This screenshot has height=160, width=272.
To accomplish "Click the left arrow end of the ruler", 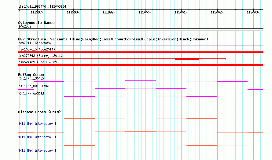I will (19, 9).
